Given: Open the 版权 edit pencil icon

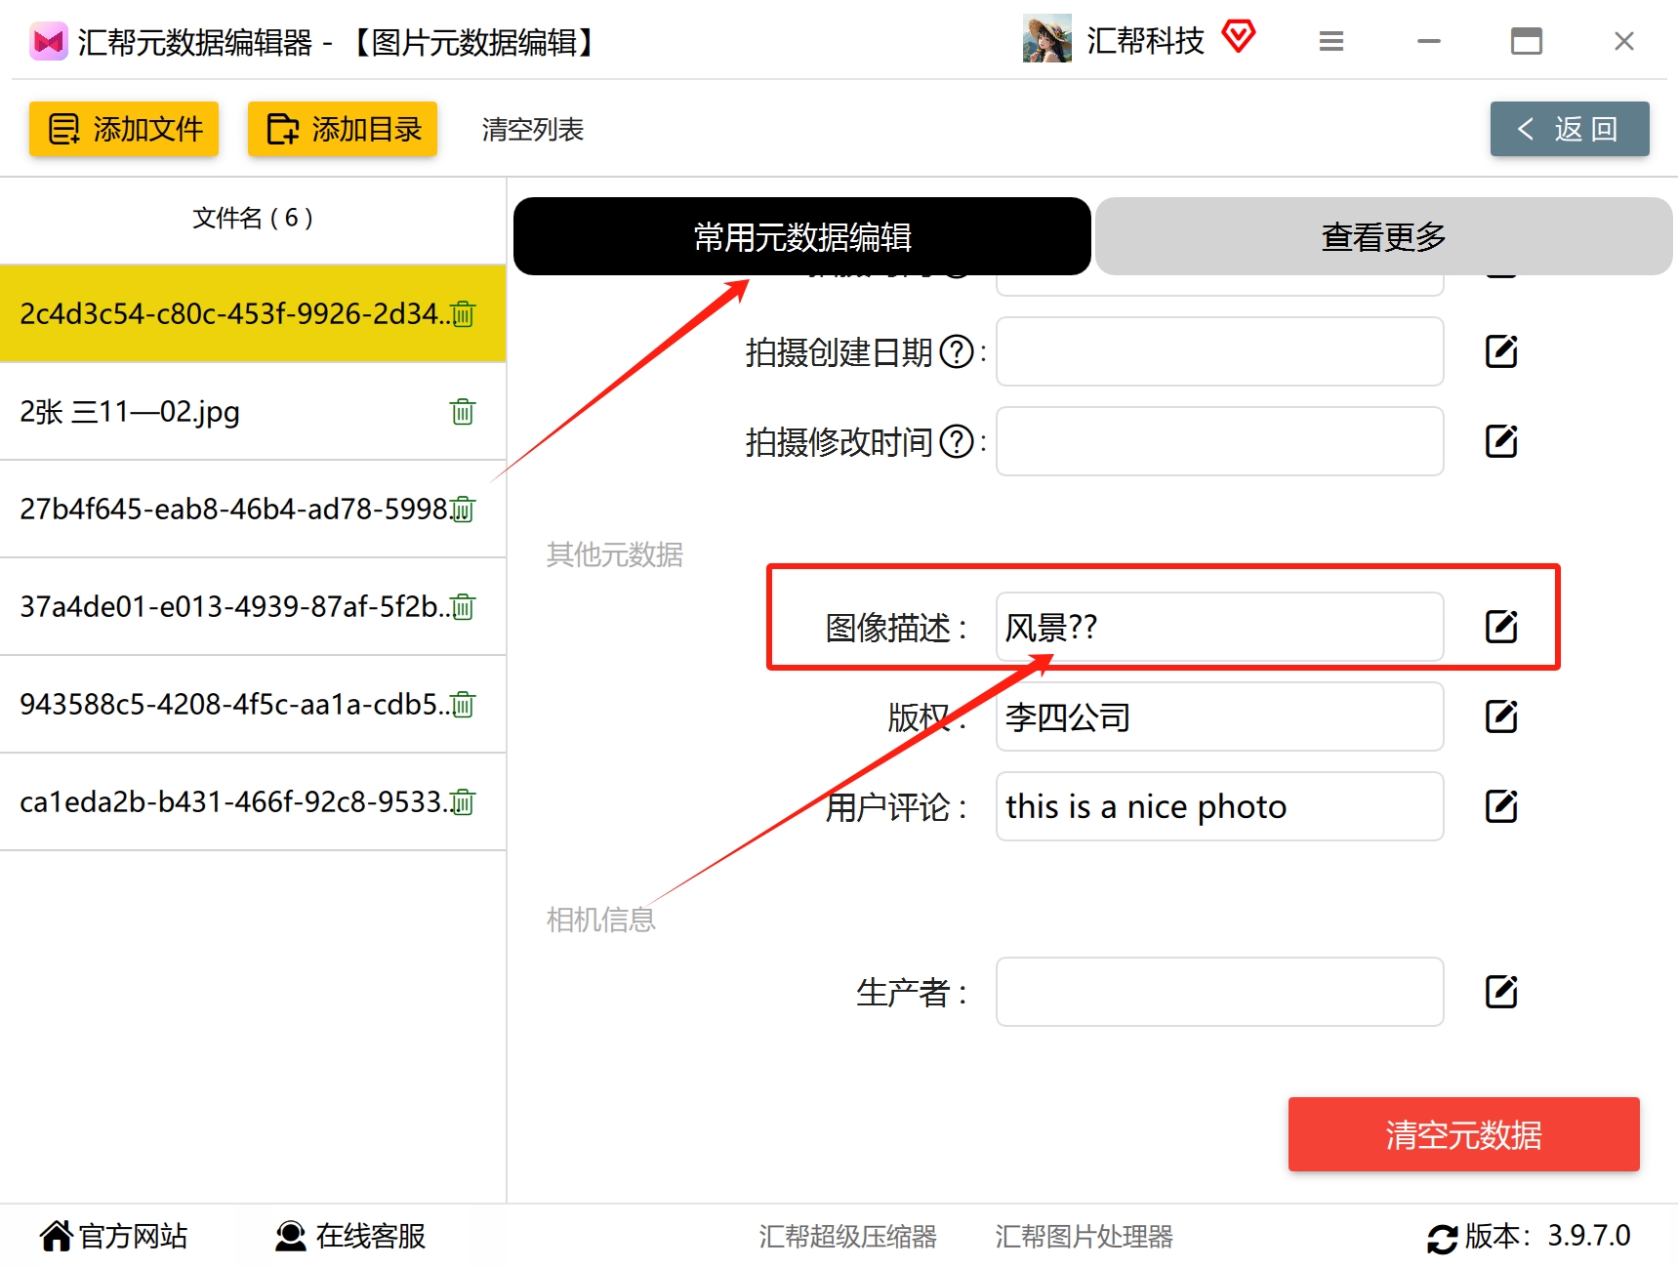Looking at the screenshot, I should (x=1501, y=716).
